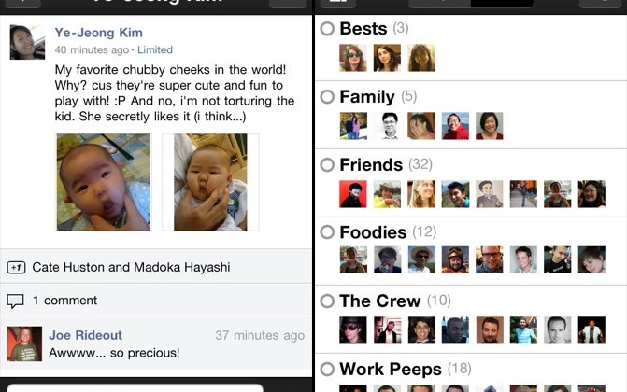
Task: Select the Foodies circle radio button
Action: coord(327,231)
